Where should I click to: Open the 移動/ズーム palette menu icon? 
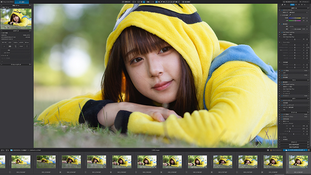(30, 5)
